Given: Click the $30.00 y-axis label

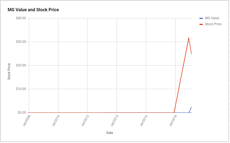Looking at the screenshot, I should click(x=21, y=42).
